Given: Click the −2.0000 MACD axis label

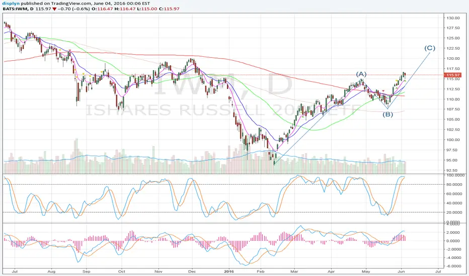Looking at the screenshot, I should (454, 249).
